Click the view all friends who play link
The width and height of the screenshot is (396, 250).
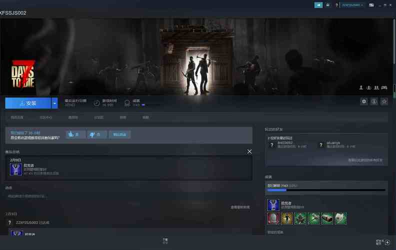(x=365, y=160)
